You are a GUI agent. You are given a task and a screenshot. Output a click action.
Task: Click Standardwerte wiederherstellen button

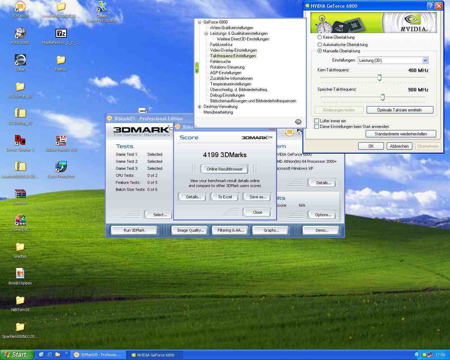pos(401,134)
